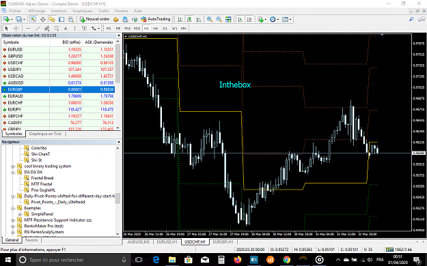The height and width of the screenshot is (266, 427).
Task: Close the Market Watch panel
Action: pos(118,35)
